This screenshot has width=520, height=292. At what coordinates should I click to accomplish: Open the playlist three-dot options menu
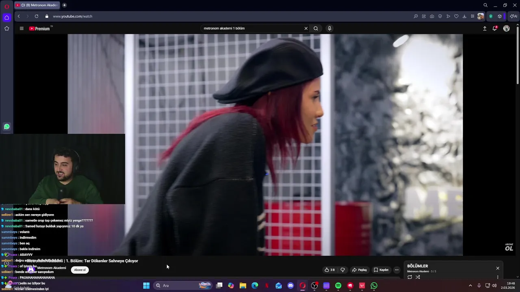(x=498, y=277)
